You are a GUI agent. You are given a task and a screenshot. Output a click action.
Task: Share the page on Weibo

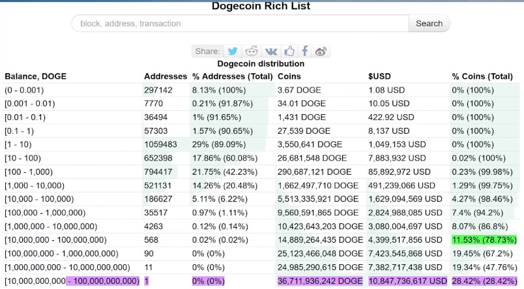click(x=321, y=52)
